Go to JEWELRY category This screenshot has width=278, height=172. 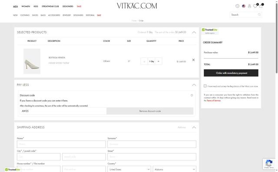coord(66,15)
